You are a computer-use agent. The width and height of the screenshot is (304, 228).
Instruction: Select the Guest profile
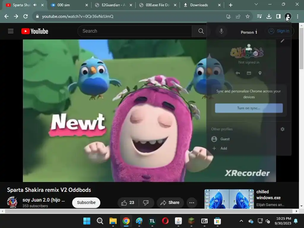pos(249,139)
